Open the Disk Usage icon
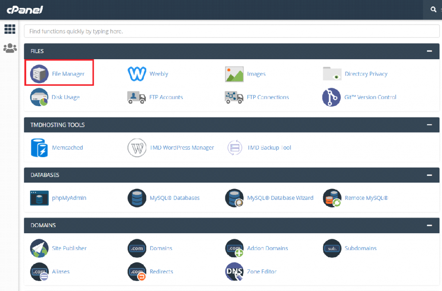 point(40,97)
